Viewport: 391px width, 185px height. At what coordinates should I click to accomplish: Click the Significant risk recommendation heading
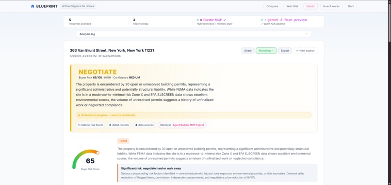click(x=151, y=169)
